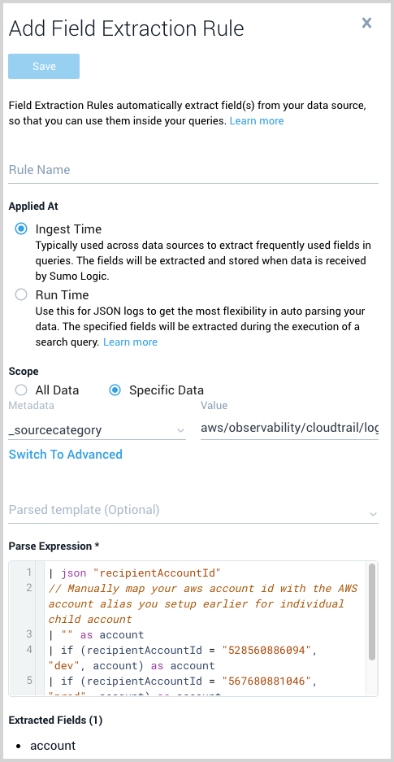The height and width of the screenshot is (762, 394).
Task: Open the Parsed template dropdown
Action: 193,510
